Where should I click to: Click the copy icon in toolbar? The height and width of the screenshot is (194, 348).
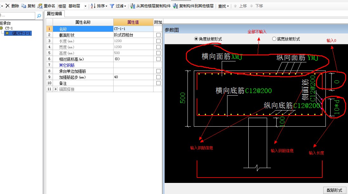tap(23, 6)
